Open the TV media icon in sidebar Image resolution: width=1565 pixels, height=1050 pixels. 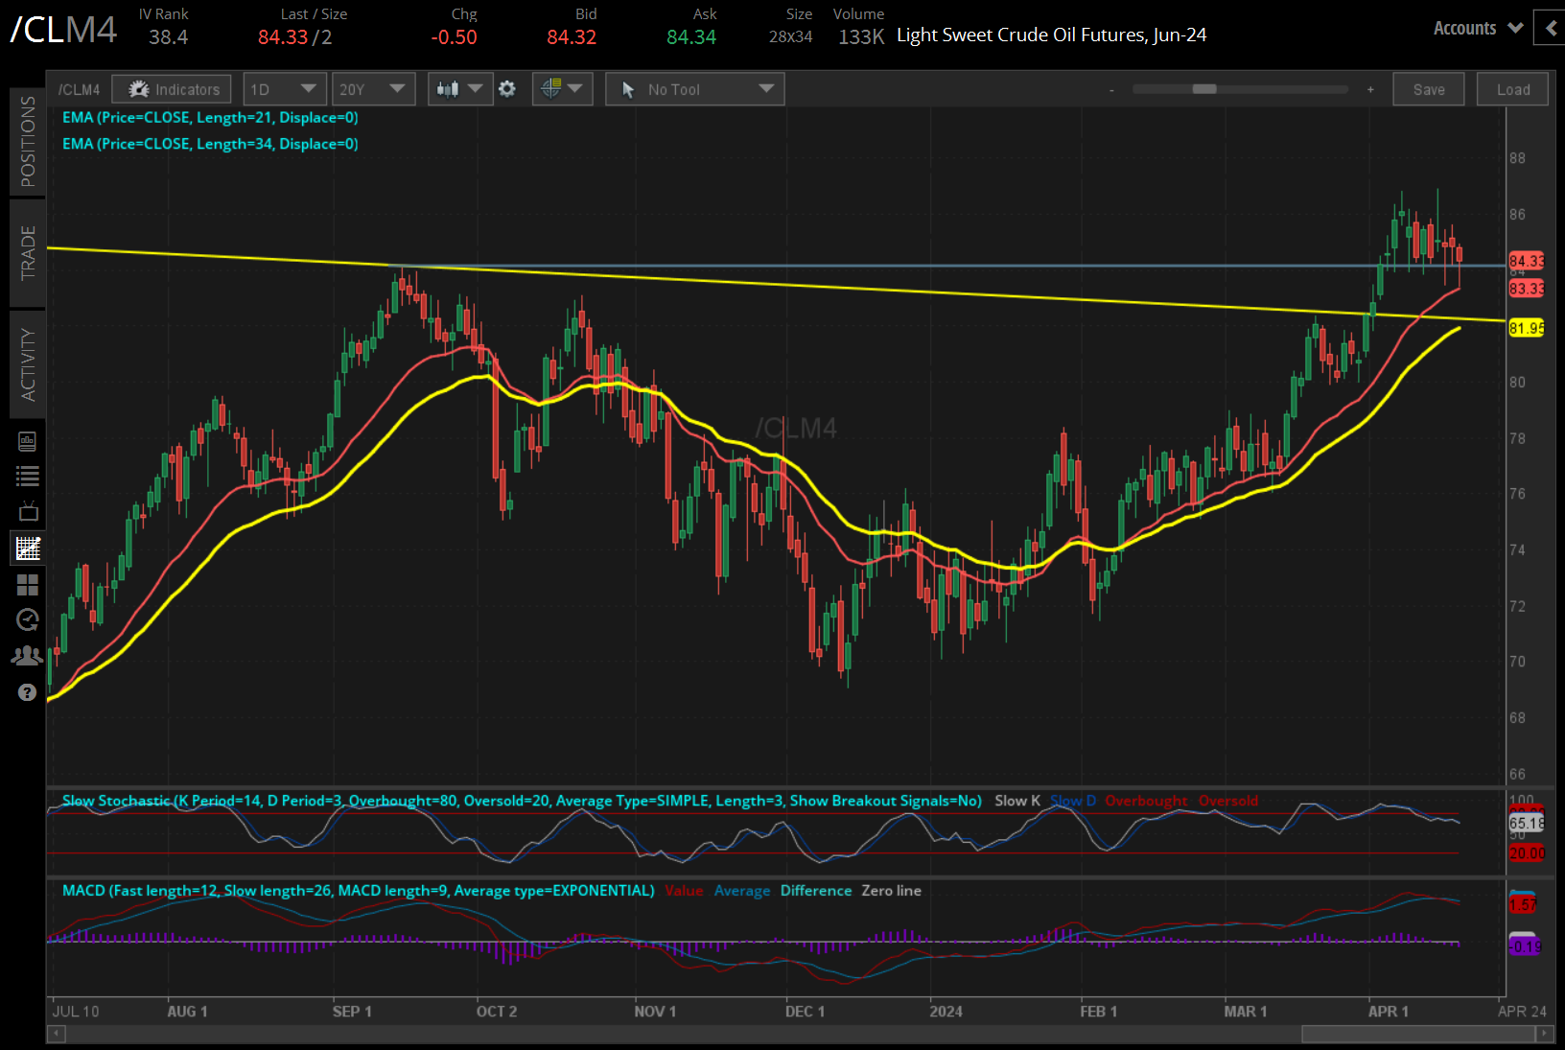pos(28,511)
